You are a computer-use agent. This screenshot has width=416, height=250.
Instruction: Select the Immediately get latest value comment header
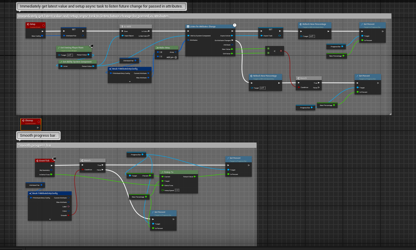pyautogui.click(x=204, y=16)
